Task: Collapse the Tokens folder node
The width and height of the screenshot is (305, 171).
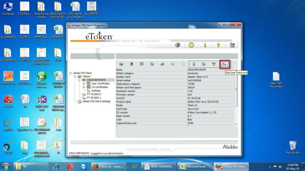Action: (x=75, y=77)
